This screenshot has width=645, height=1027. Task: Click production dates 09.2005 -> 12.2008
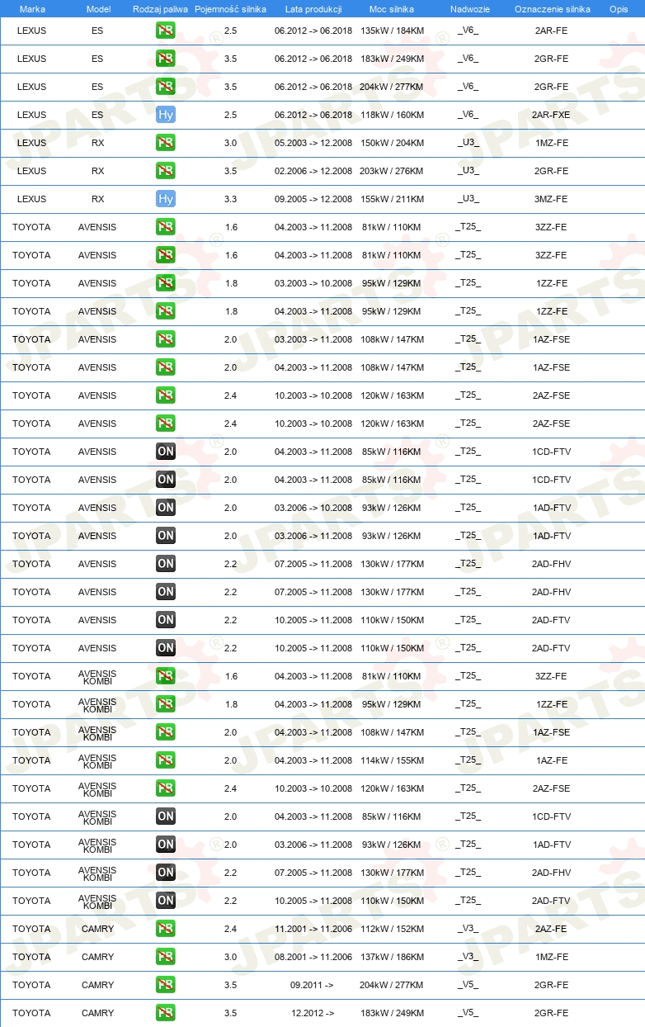(x=313, y=199)
